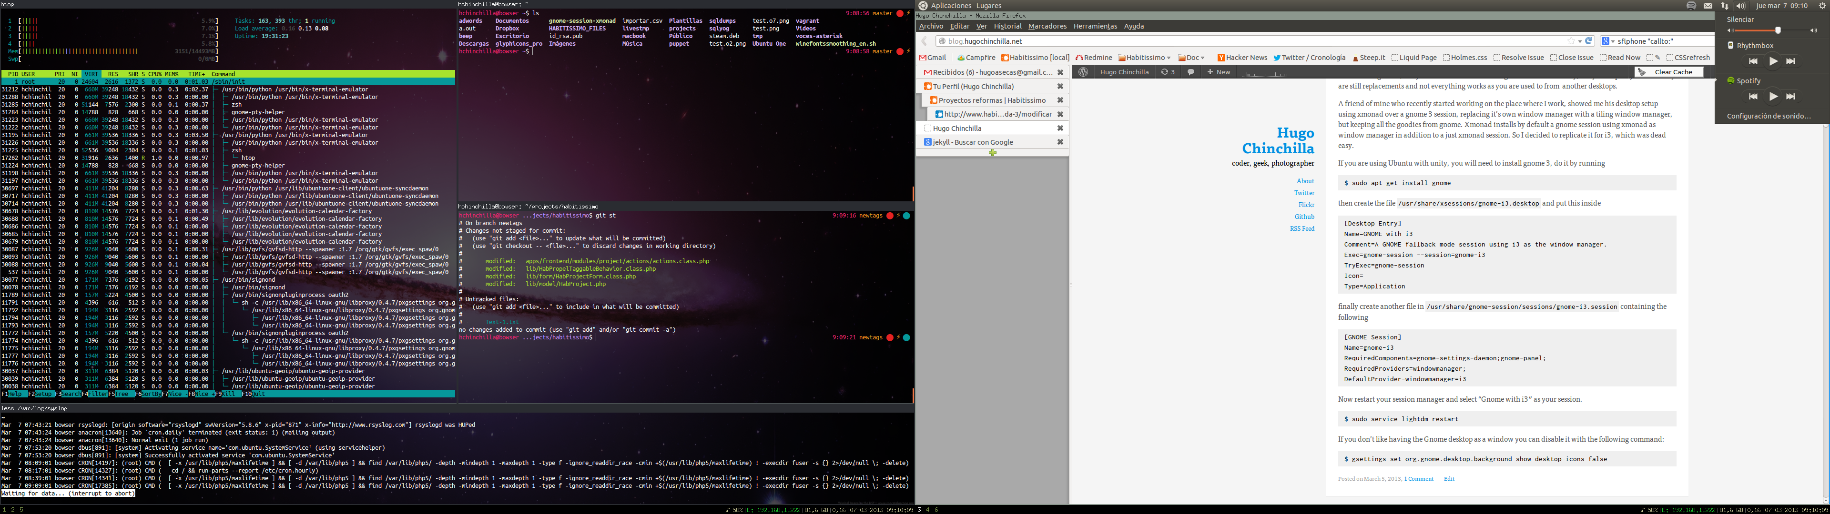
Task: Open the mail envelope indicator
Action: coord(1708,6)
